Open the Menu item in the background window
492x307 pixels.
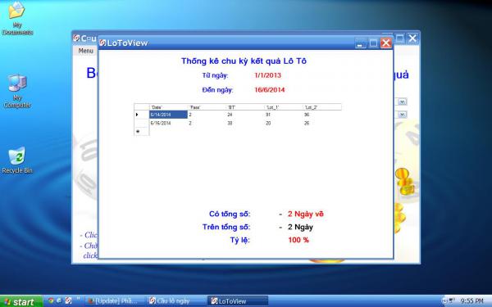tap(85, 51)
